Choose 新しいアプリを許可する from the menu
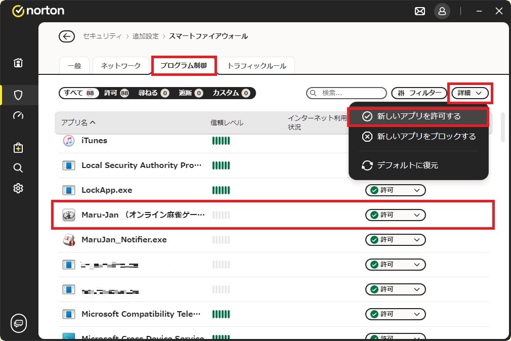This screenshot has height=341, width=511. pos(418,116)
